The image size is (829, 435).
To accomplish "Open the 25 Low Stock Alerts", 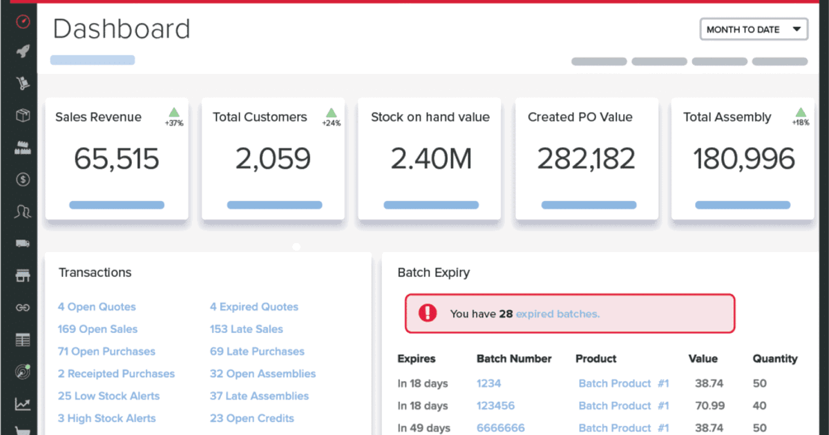I will 108,396.
